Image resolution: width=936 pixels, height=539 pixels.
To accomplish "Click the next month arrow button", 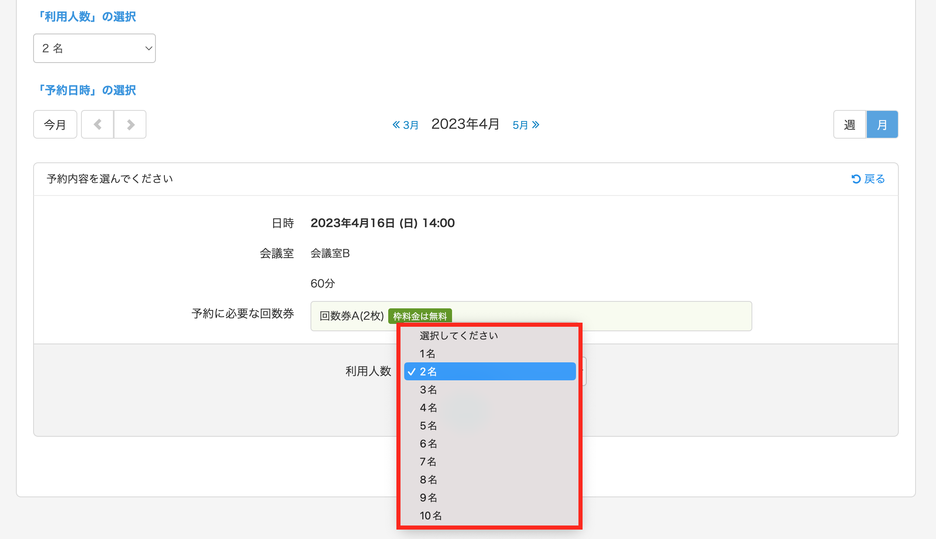I will (130, 124).
